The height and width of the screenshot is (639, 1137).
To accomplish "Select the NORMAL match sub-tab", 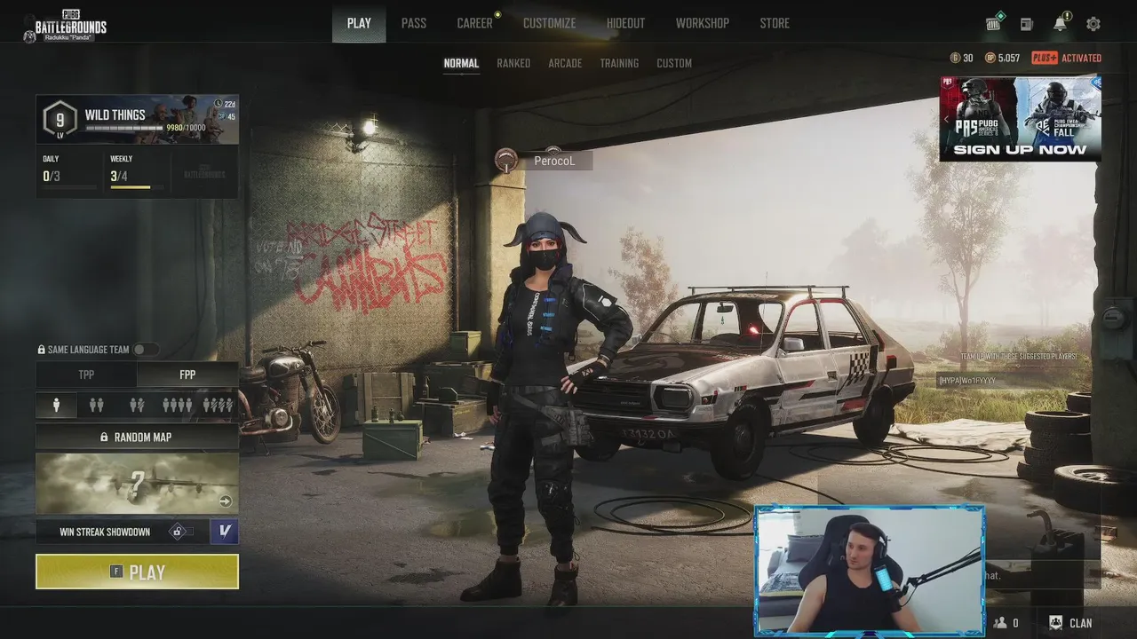I will click(x=461, y=63).
